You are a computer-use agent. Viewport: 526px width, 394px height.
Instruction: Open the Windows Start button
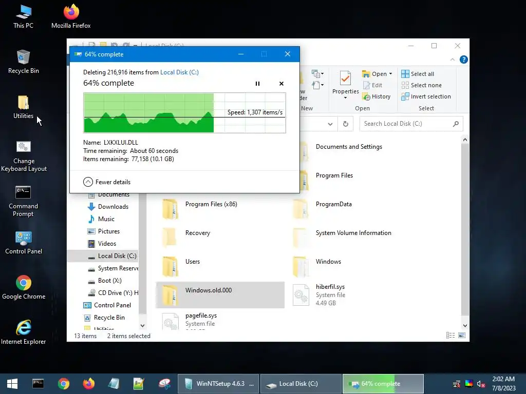pos(12,384)
